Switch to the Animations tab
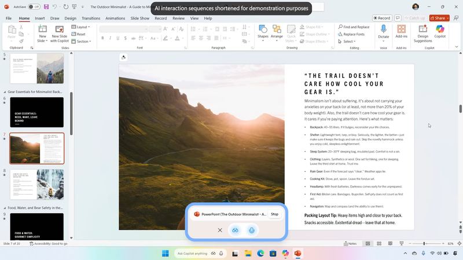463x260 pixels. (115, 18)
